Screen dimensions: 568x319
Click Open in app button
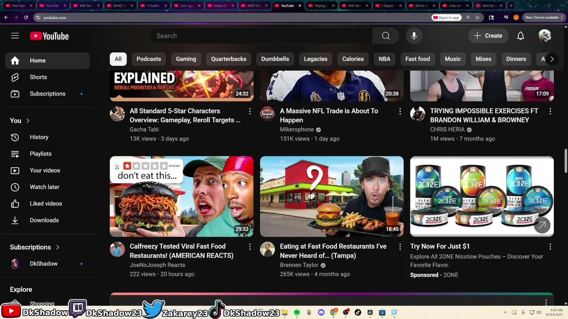click(446, 17)
